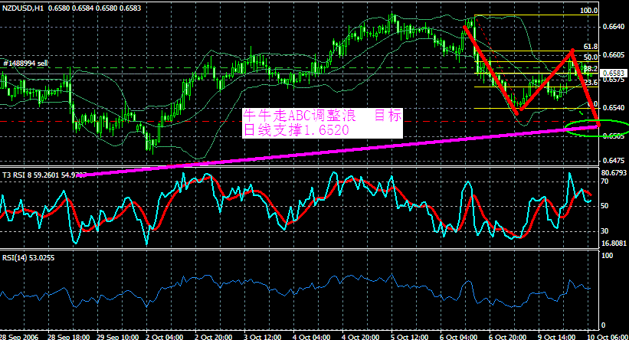Screen dimensions: 629x340
Task: Click the 4 Oct 04:00 time label
Action: click(x=312, y=336)
